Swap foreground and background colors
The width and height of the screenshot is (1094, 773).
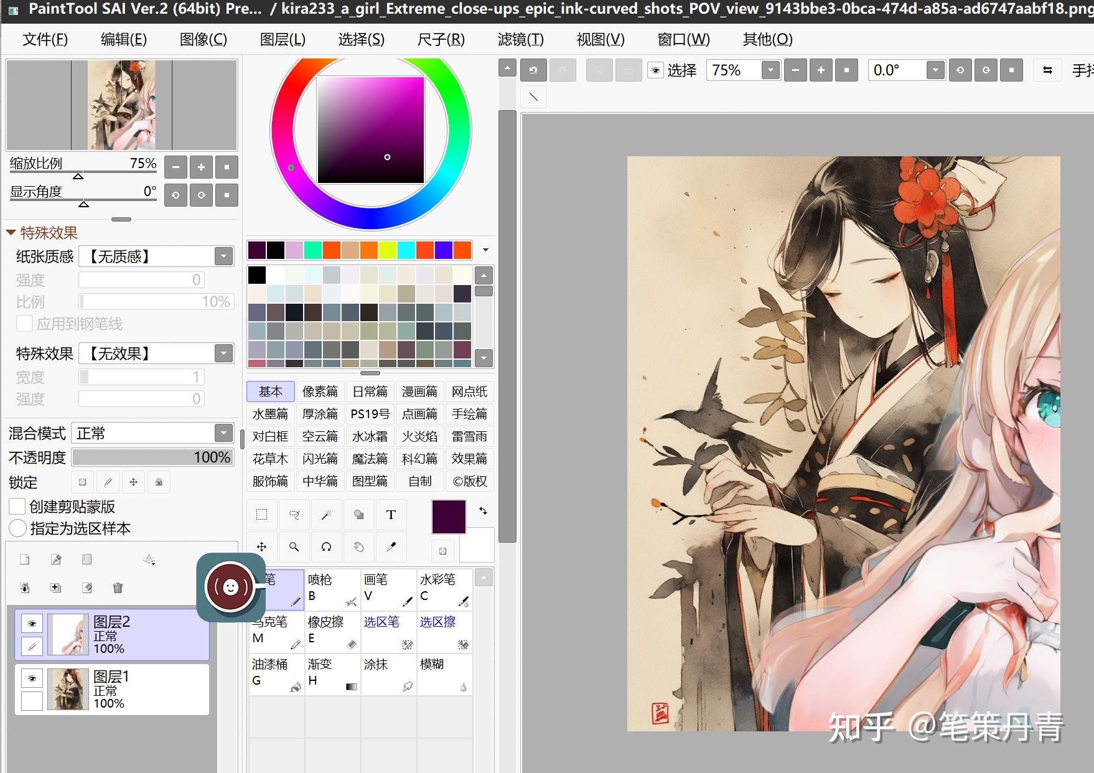point(483,511)
